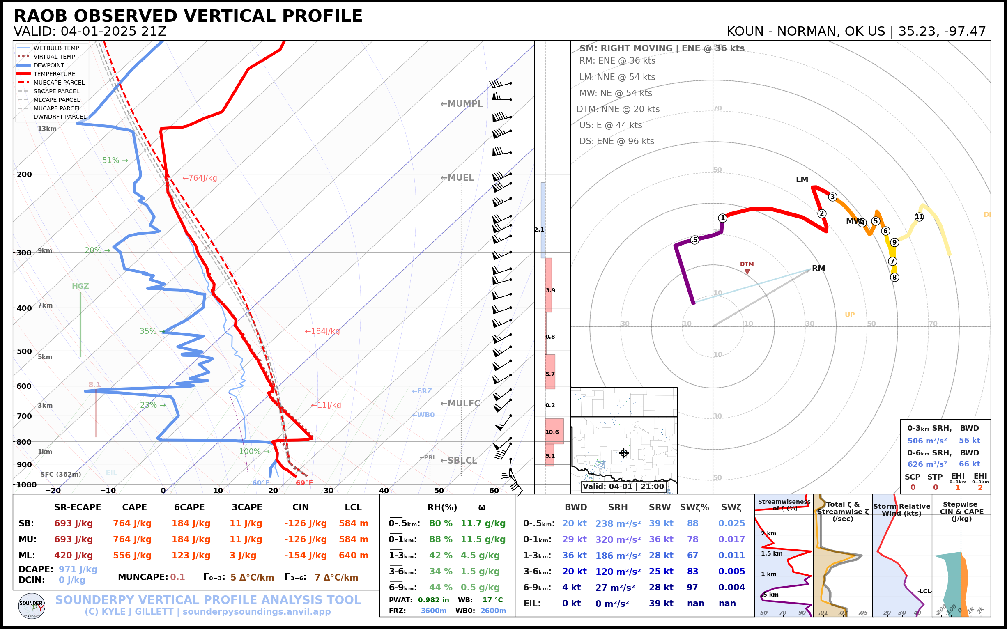The image size is (1007, 629).
Task: Click the hodograph height marker number 3
Action: [x=832, y=197]
